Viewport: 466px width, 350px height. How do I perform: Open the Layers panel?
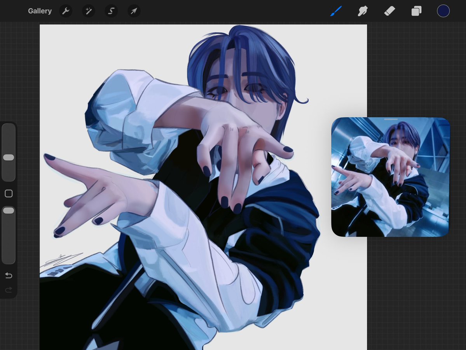click(x=416, y=11)
